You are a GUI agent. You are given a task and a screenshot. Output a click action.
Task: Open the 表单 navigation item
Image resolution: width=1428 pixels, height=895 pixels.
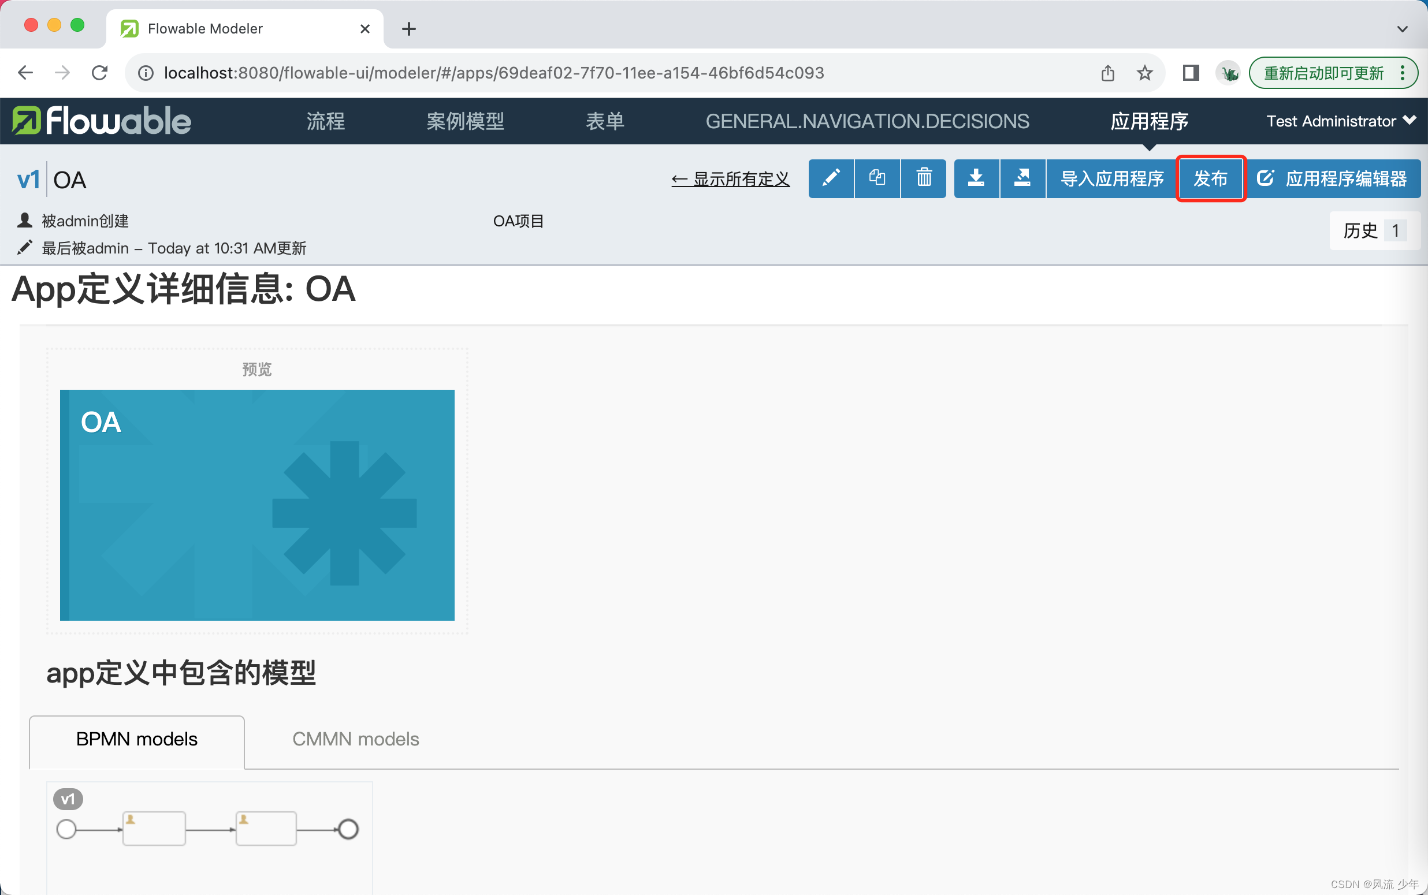[x=605, y=121]
